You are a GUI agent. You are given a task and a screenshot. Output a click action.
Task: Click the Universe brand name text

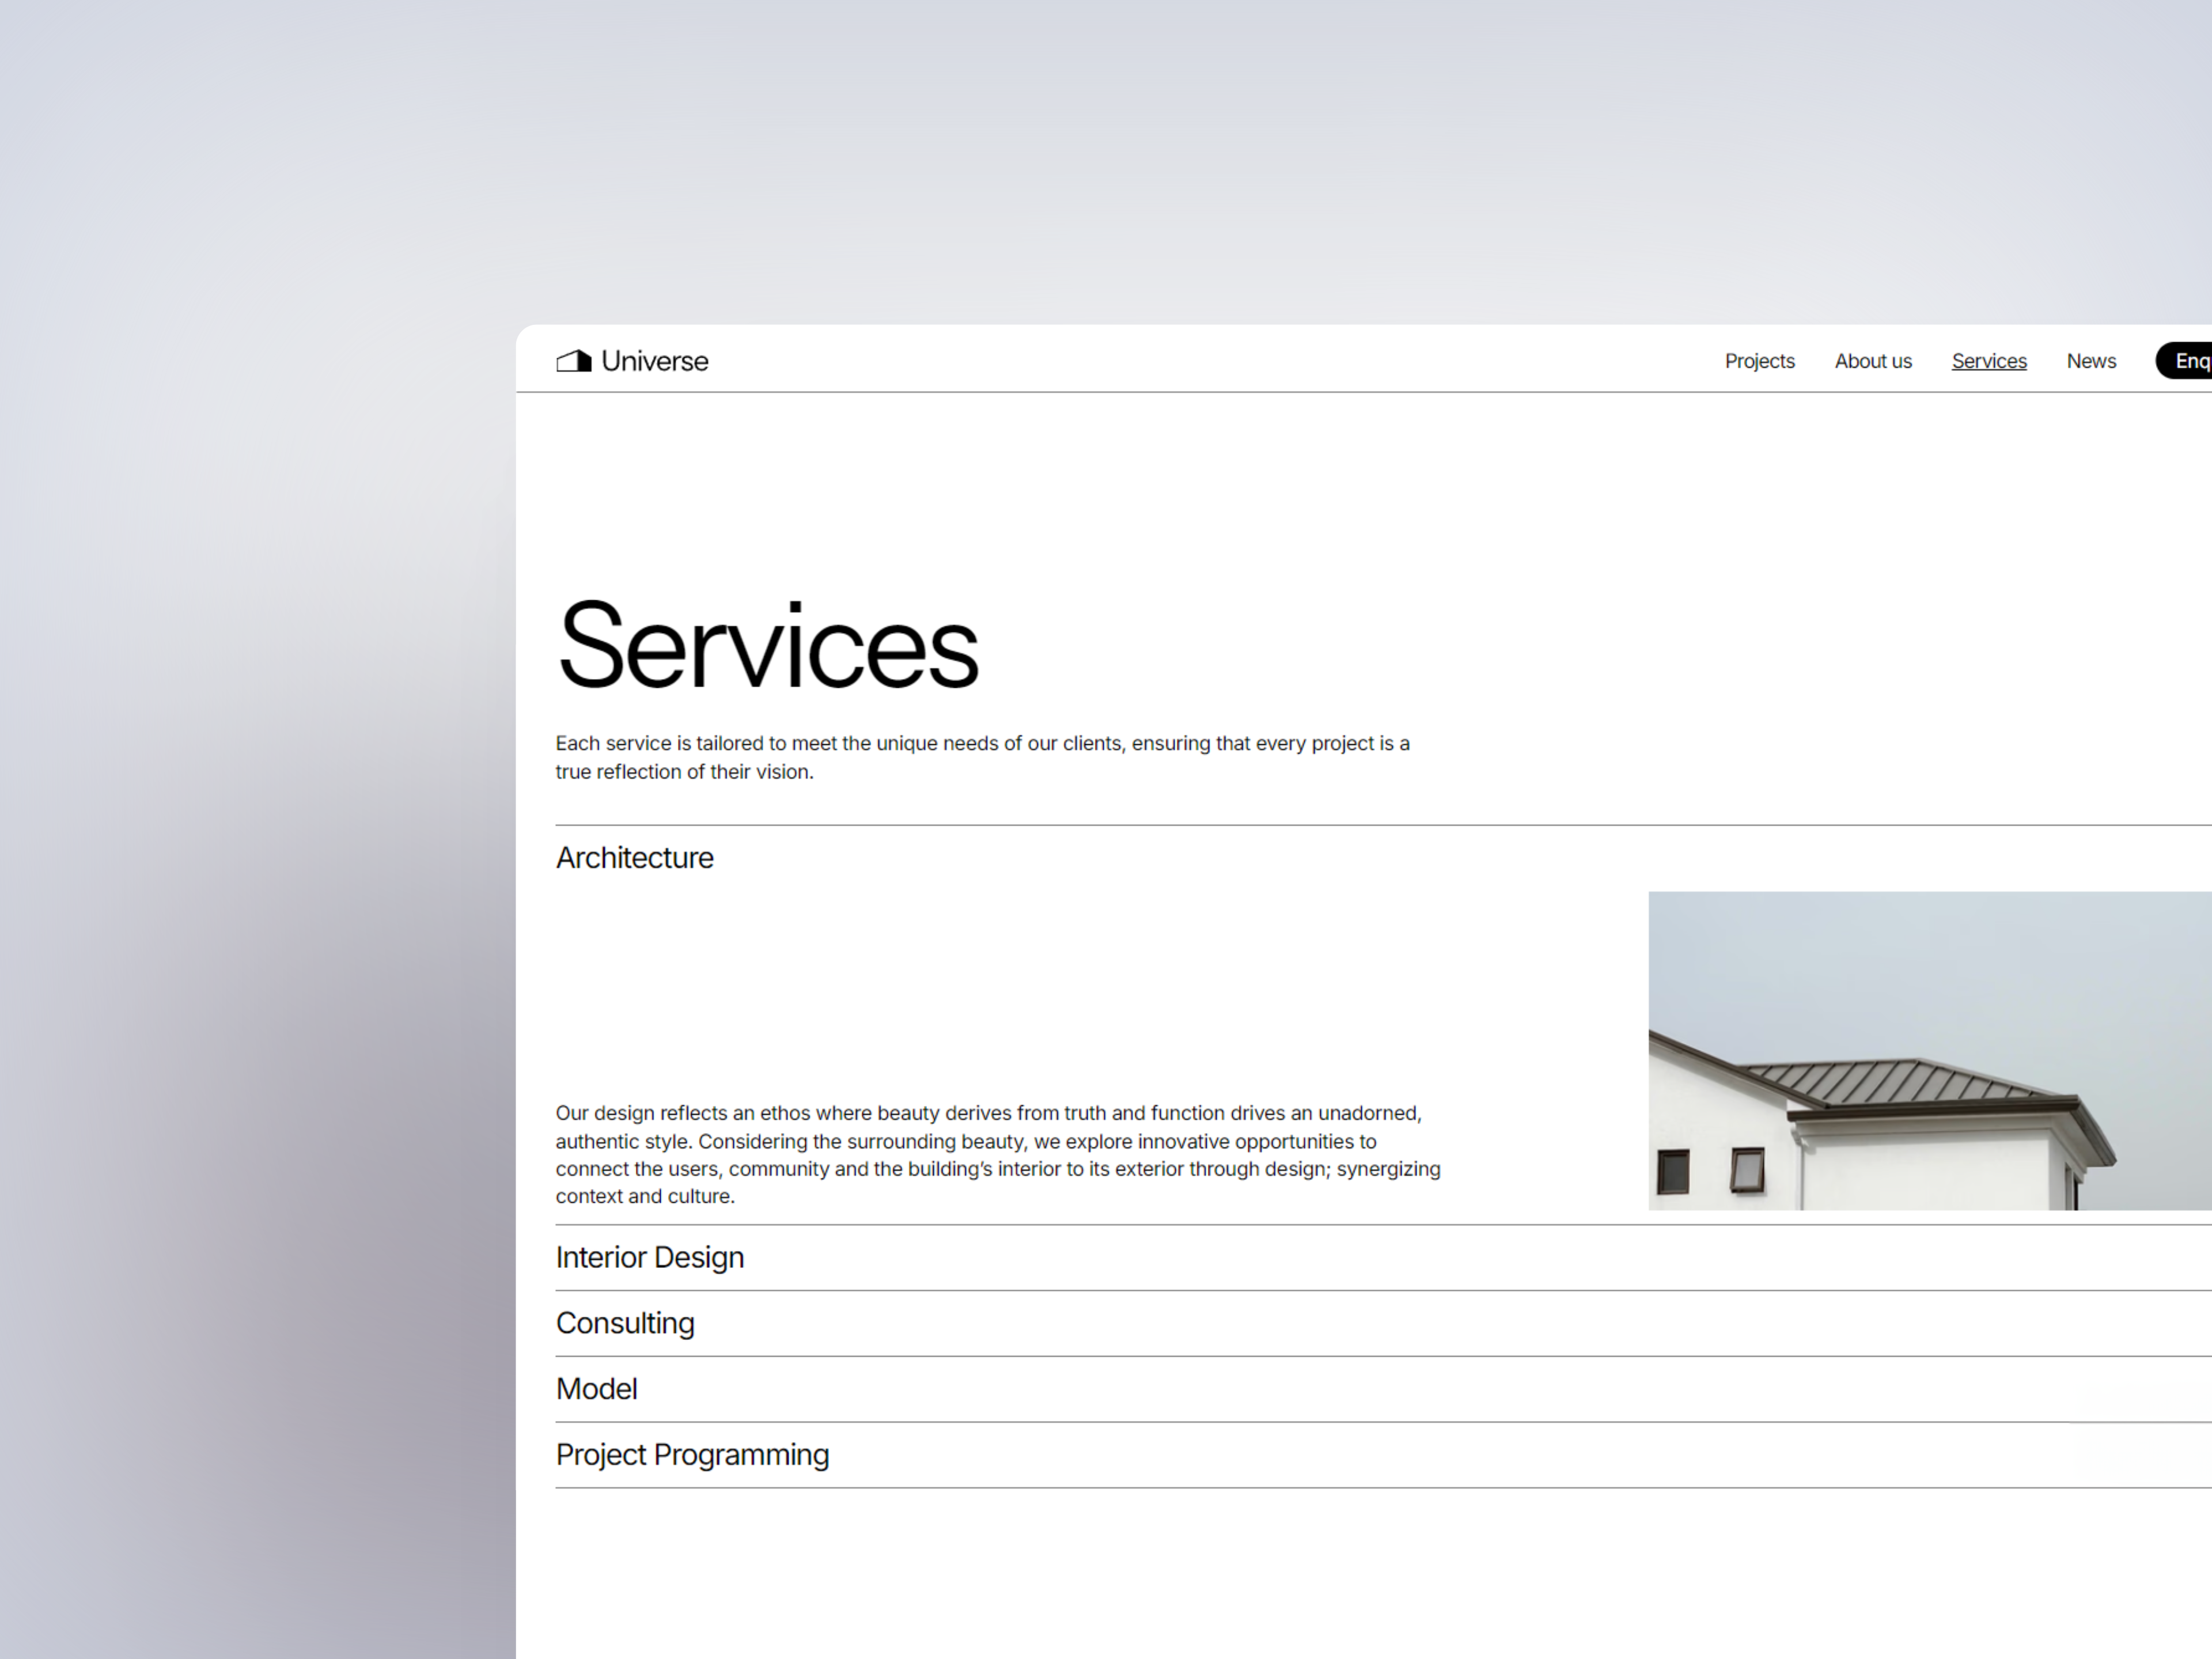pos(655,361)
